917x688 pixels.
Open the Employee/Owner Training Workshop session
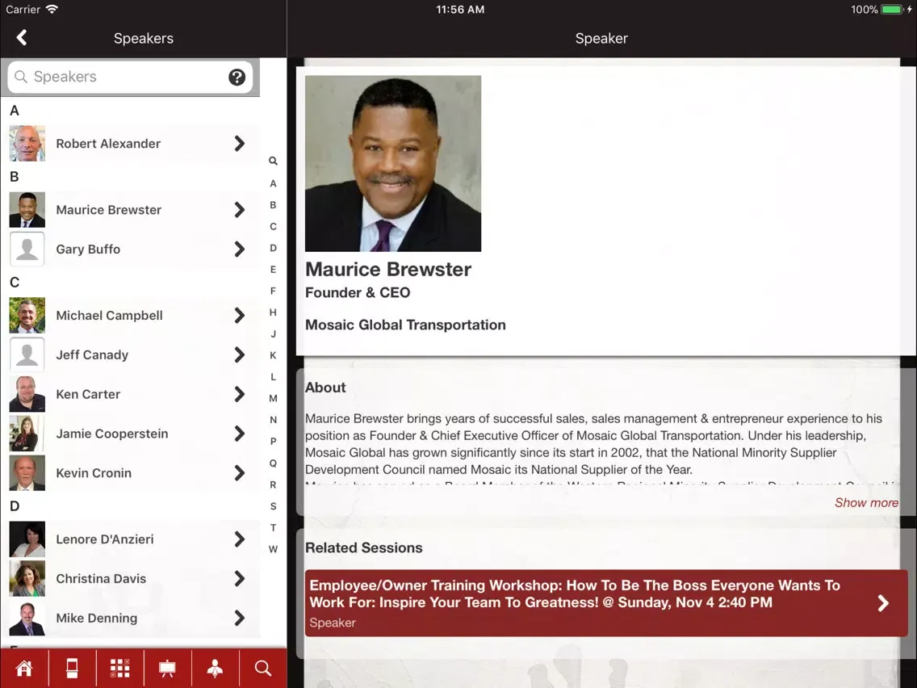click(x=606, y=603)
